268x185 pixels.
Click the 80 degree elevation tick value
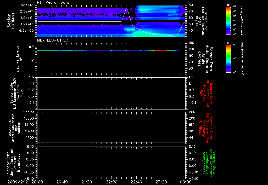(x=191, y=5)
